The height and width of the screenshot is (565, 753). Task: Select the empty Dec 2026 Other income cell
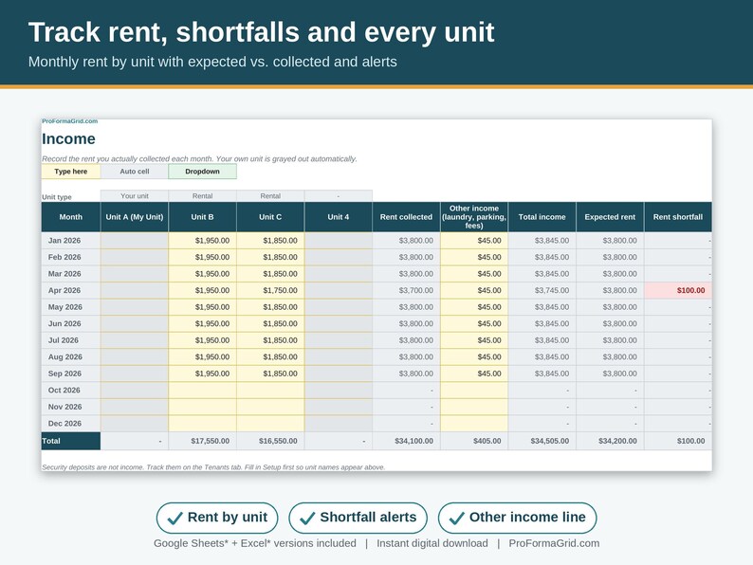pos(474,424)
